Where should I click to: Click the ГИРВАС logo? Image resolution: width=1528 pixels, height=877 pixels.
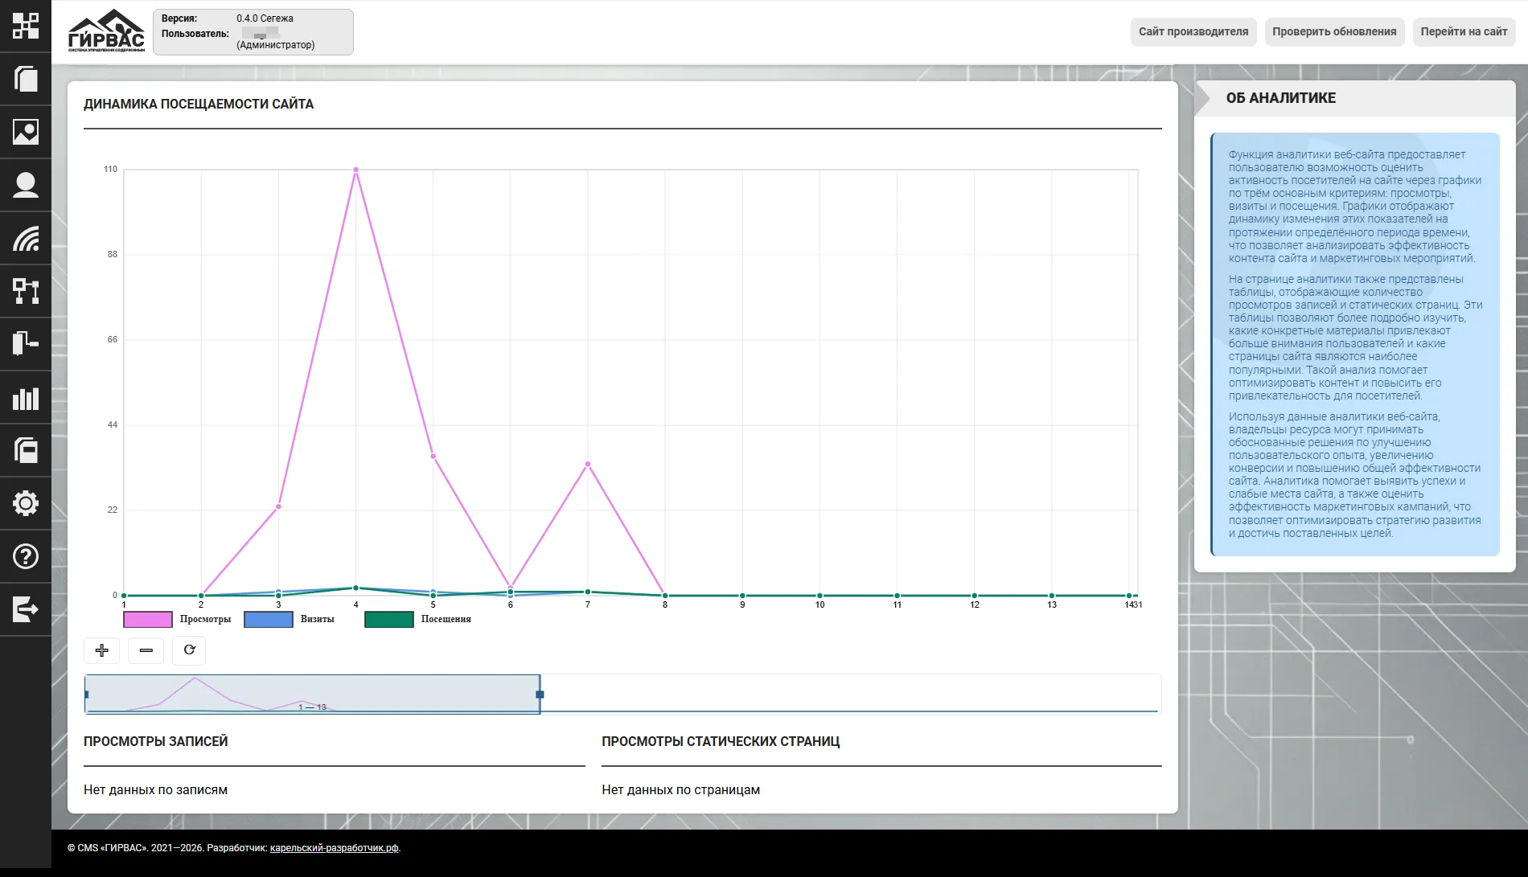106,31
